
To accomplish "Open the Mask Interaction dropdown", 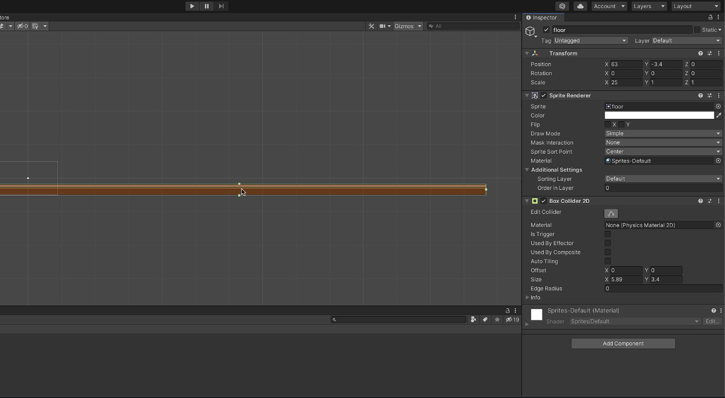I will coord(663,142).
